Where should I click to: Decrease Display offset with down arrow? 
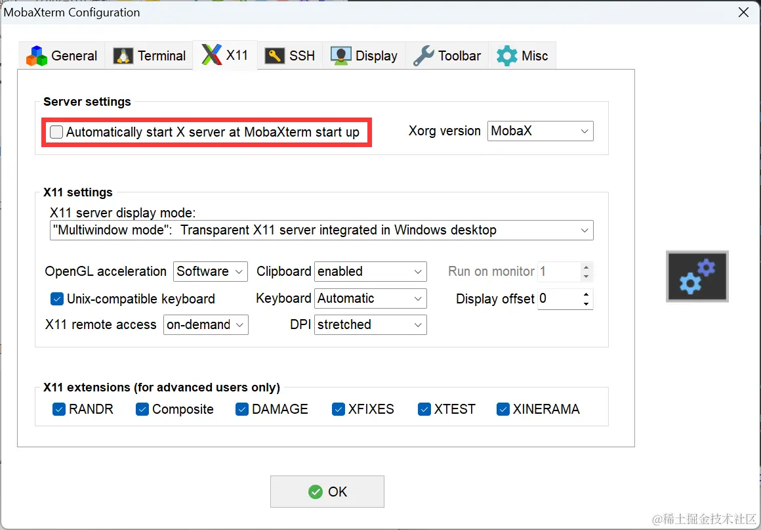pyautogui.click(x=586, y=303)
